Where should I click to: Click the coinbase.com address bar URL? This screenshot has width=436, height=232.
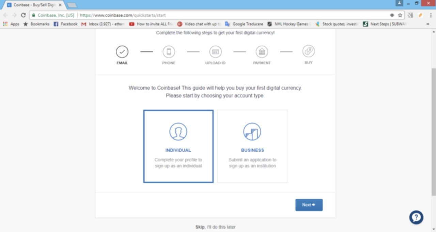pyautogui.click(x=123, y=15)
